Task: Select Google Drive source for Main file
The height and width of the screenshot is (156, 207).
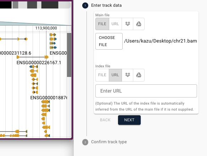Action: 139,24
